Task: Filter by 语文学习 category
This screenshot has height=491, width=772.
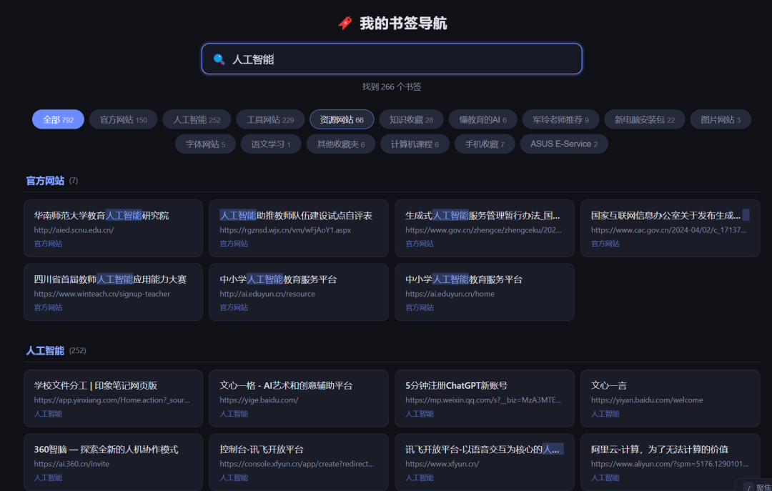Action: [271, 144]
